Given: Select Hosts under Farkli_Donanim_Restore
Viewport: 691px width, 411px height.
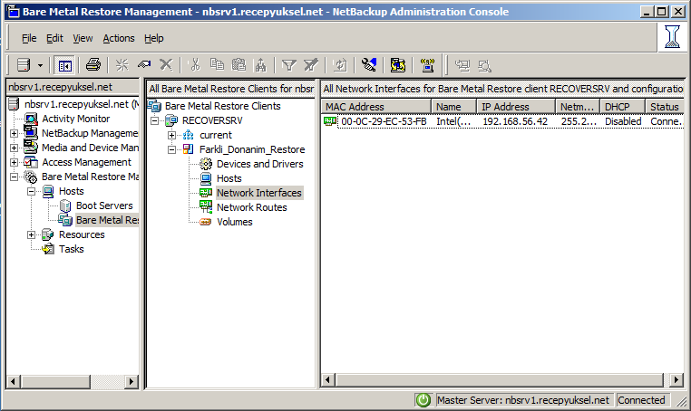Looking at the screenshot, I should pos(229,178).
